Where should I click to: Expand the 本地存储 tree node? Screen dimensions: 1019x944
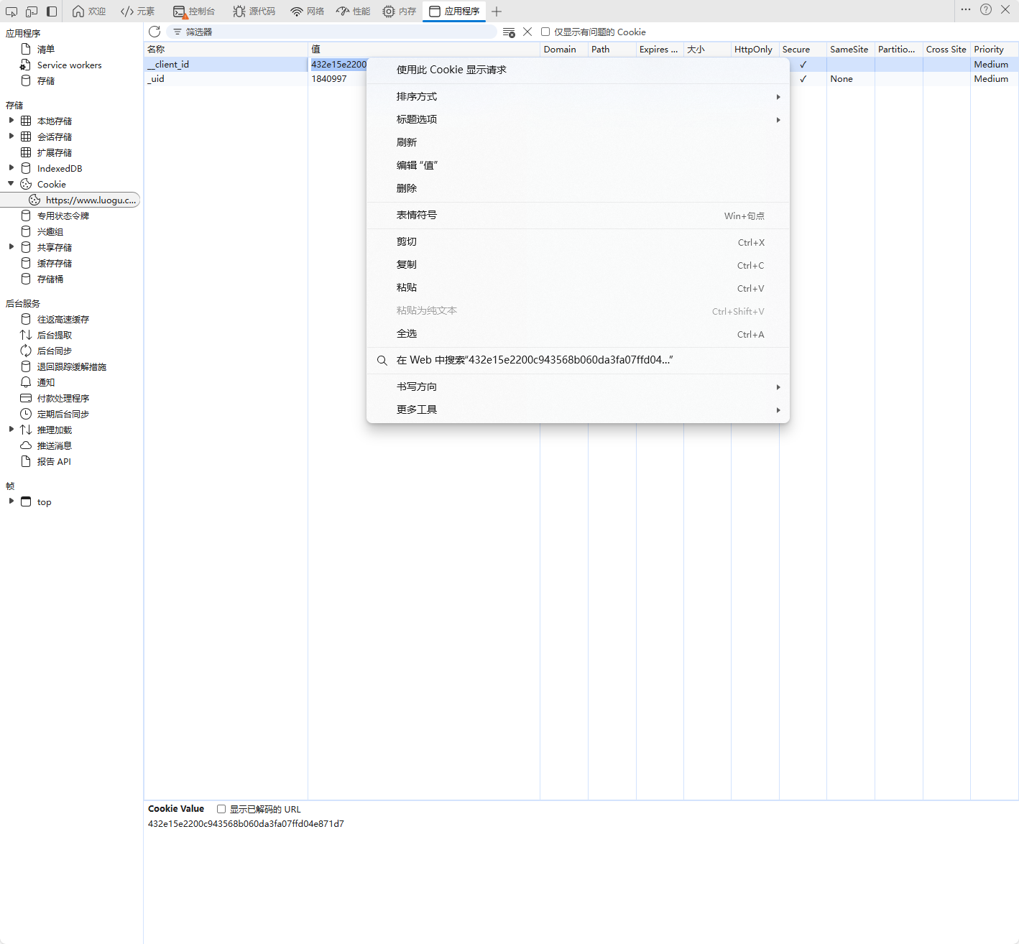(11, 121)
